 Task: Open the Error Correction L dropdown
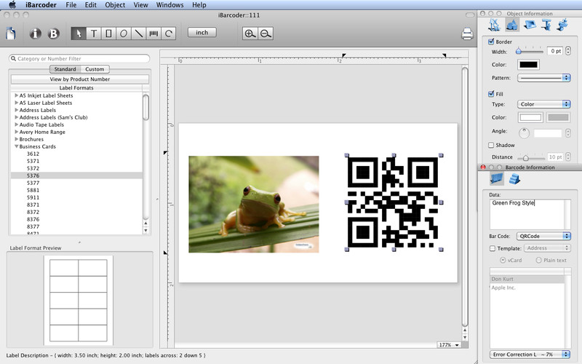(x=530, y=355)
